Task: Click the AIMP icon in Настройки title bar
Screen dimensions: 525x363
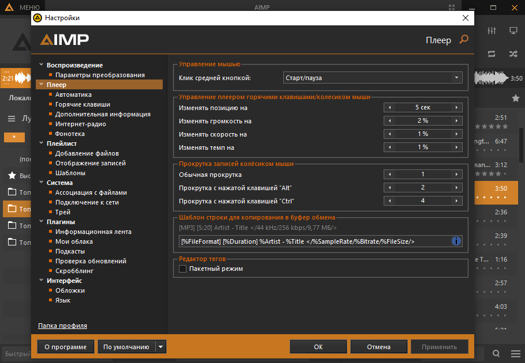Action: (x=37, y=18)
